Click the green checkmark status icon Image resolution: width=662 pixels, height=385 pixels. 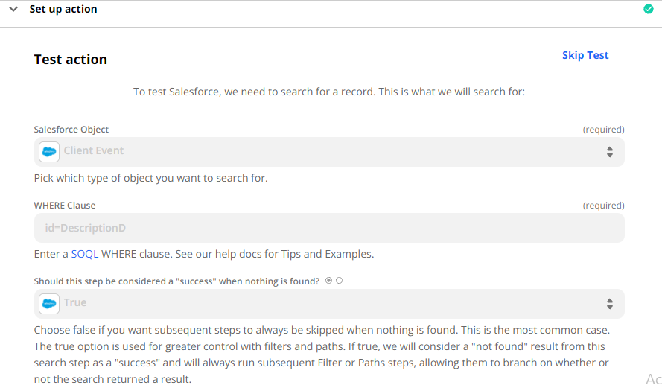(648, 9)
